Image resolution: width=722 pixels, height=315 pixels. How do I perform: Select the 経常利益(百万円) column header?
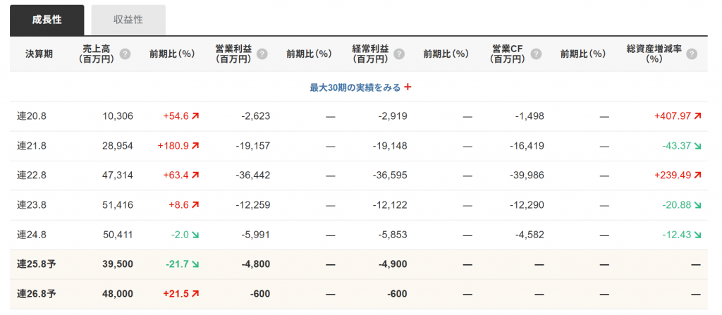(x=371, y=54)
